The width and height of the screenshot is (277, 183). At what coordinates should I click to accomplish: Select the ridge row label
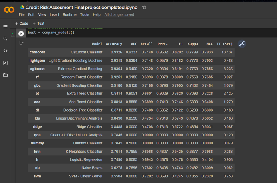(37, 127)
